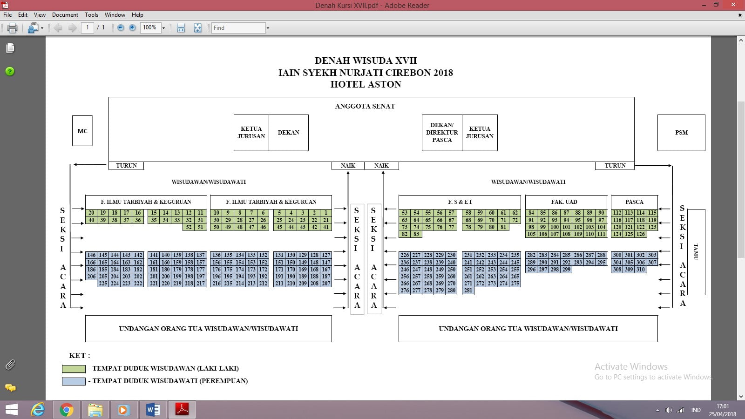The image size is (745, 419).
Task: Click the Find search field
Action: (238, 28)
